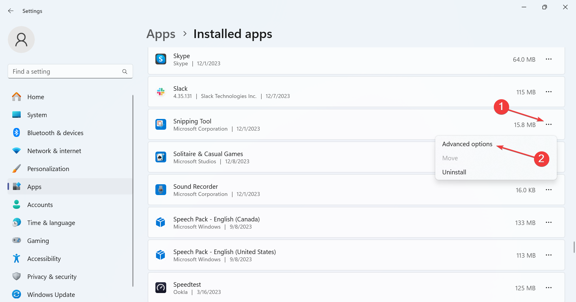This screenshot has width=576, height=302.
Task: Click the Installed apps page heading
Action: pyautogui.click(x=233, y=34)
